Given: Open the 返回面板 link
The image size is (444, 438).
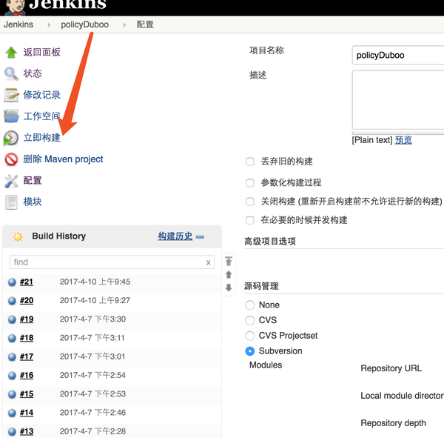Looking at the screenshot, I should click(x=41, y=52).
